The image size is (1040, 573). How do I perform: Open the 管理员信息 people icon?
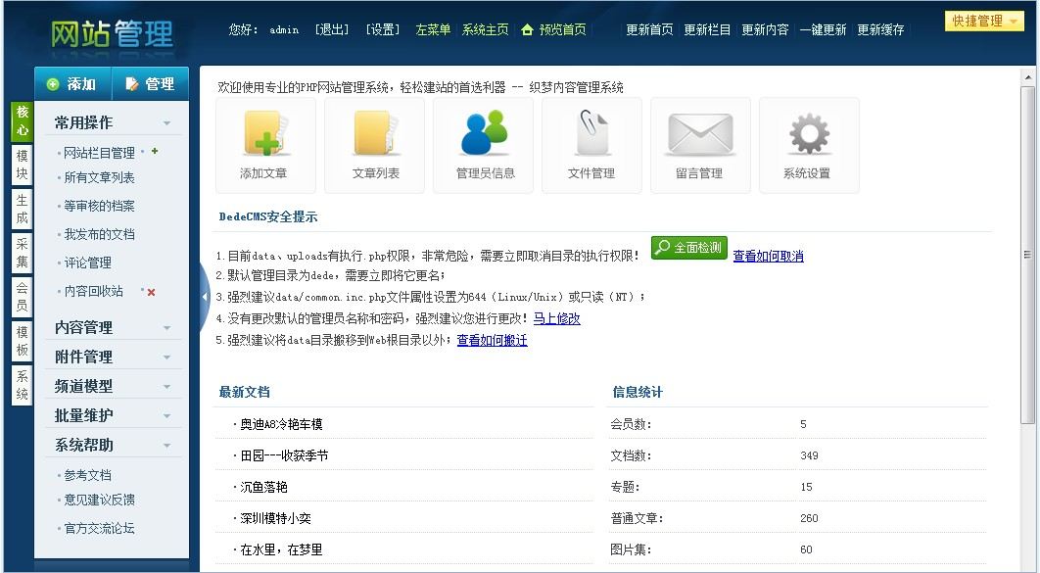click(x=484, y=137)
